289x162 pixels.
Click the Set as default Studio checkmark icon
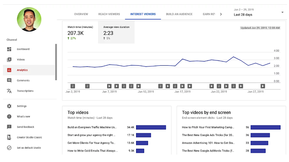pos(9,148)
